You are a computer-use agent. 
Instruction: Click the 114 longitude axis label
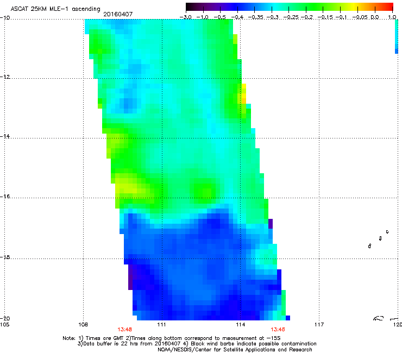pyautogui.click(x=240, y=325)
